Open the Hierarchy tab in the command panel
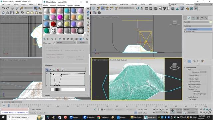The image size is (213, 120). (x=193, y=18)
